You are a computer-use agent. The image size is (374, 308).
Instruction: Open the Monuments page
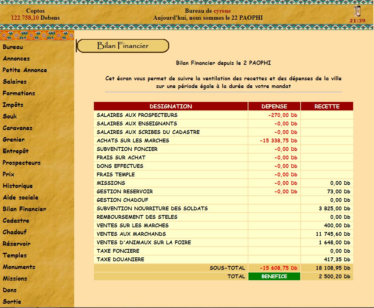(19, 267)
